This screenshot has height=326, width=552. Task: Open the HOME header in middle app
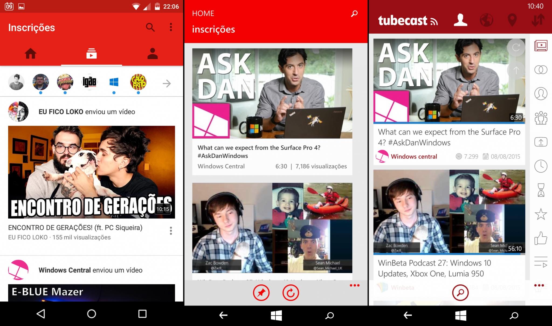(203, 13)
